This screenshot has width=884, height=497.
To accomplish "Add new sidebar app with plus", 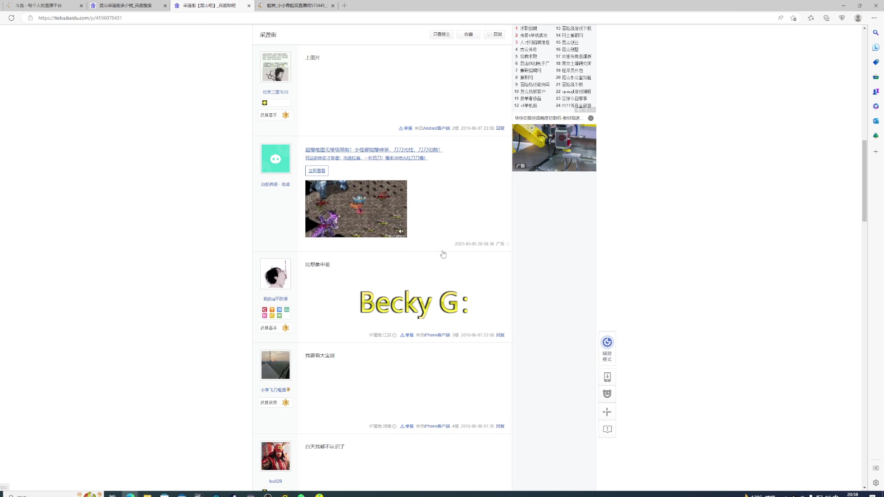I will coord(876,151).
